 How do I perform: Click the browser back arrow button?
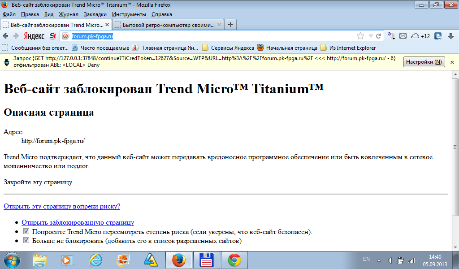[x=6, y=36]
